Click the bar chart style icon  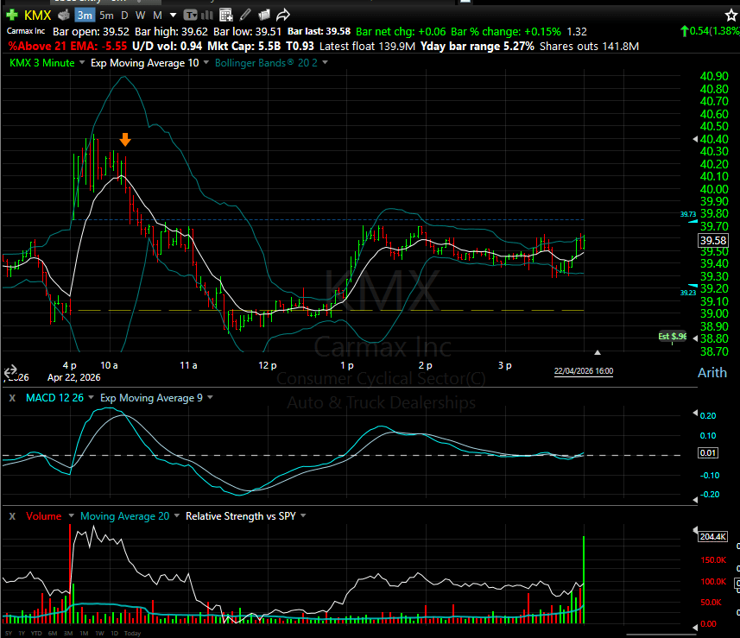coord(207,15)
